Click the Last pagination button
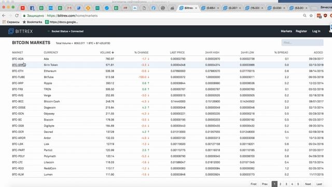This screenshot has width=332, height=187. [319, 184]
